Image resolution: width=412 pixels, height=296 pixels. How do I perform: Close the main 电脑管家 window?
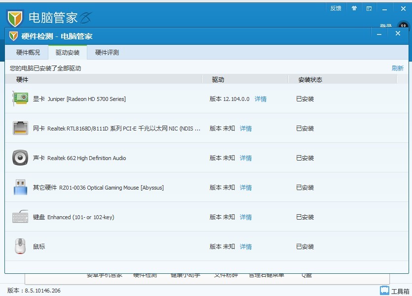[403, 9]
